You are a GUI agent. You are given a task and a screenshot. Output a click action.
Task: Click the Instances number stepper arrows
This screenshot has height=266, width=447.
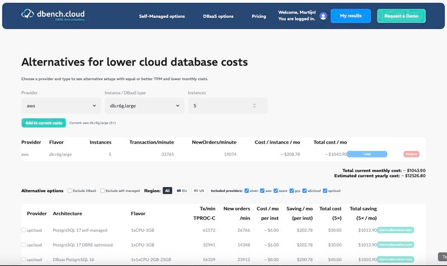[x=255, y=105]
